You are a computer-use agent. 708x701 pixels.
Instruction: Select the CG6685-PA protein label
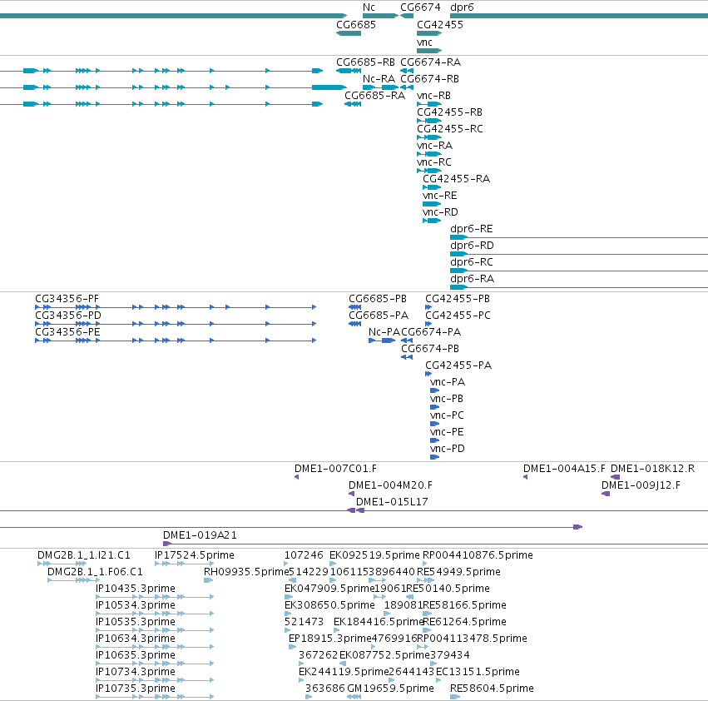click(x=379, y=316)
